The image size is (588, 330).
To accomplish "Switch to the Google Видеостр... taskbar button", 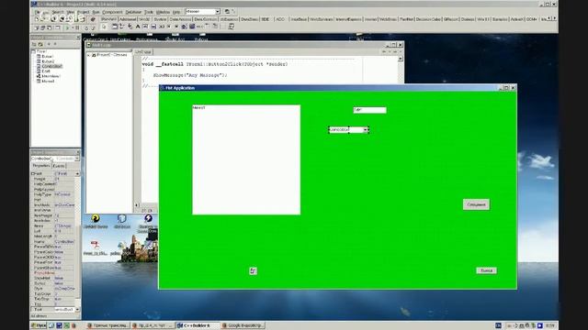I will pyautogui.click(x=243, y=325).
